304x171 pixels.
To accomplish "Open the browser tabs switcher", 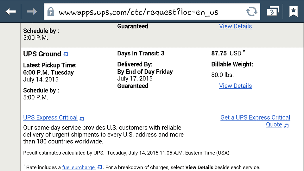I will tap(272, 12).
